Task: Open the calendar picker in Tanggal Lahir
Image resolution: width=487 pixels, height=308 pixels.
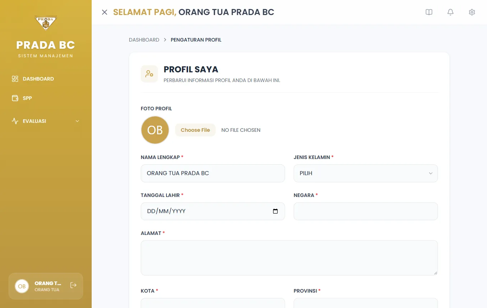Action: pos(275,211)
